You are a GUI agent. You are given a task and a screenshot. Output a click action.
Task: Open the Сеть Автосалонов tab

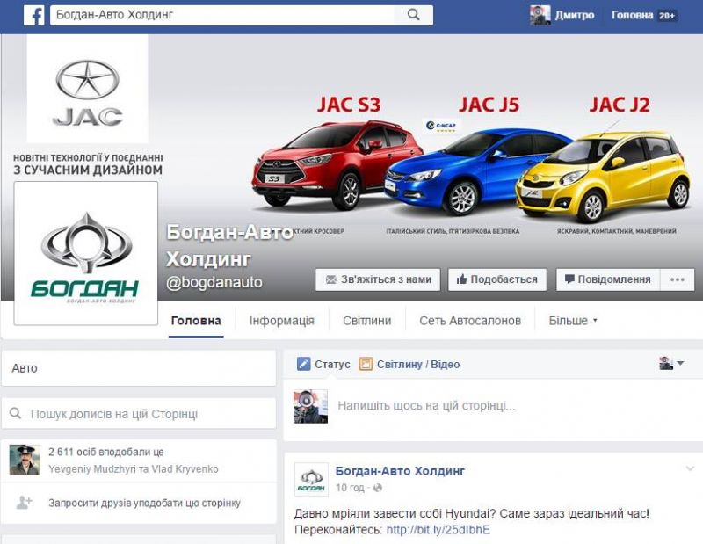(470, 321)
